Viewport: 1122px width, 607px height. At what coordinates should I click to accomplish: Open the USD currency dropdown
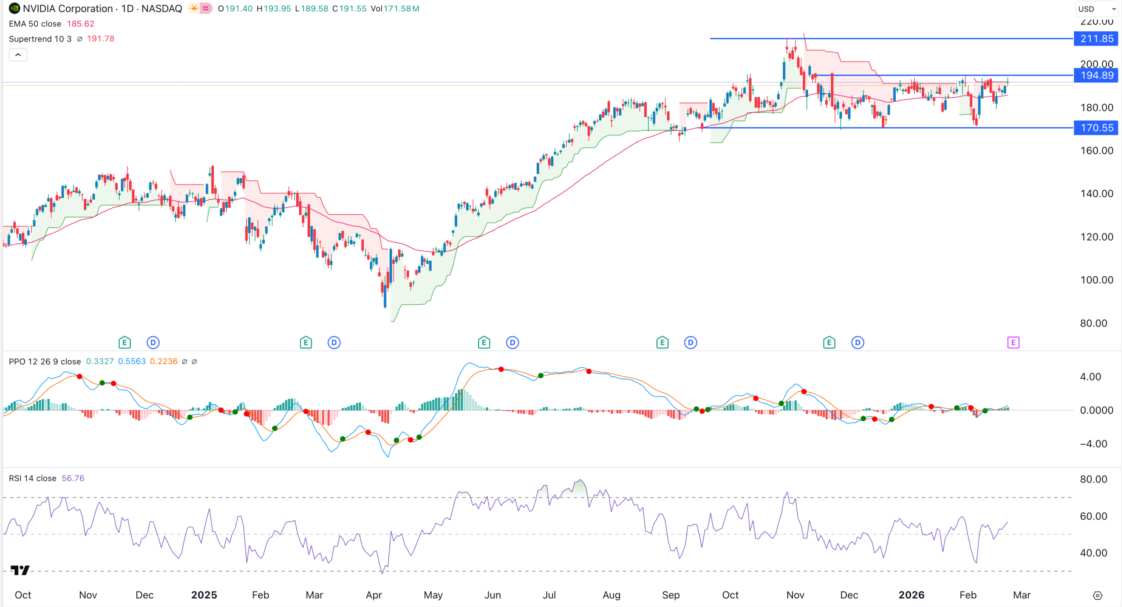tap(1097, 9)
